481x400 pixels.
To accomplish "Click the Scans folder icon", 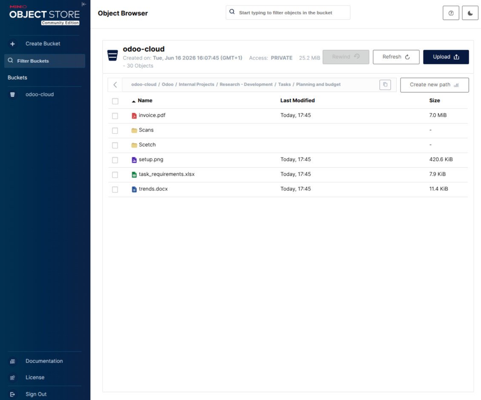I will 134,130.
